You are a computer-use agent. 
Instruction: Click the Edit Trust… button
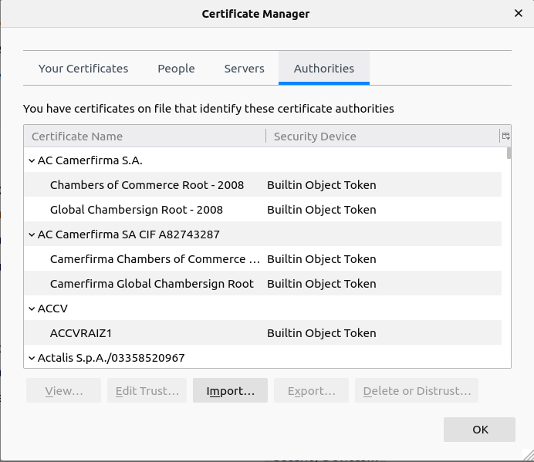(147, 390)
